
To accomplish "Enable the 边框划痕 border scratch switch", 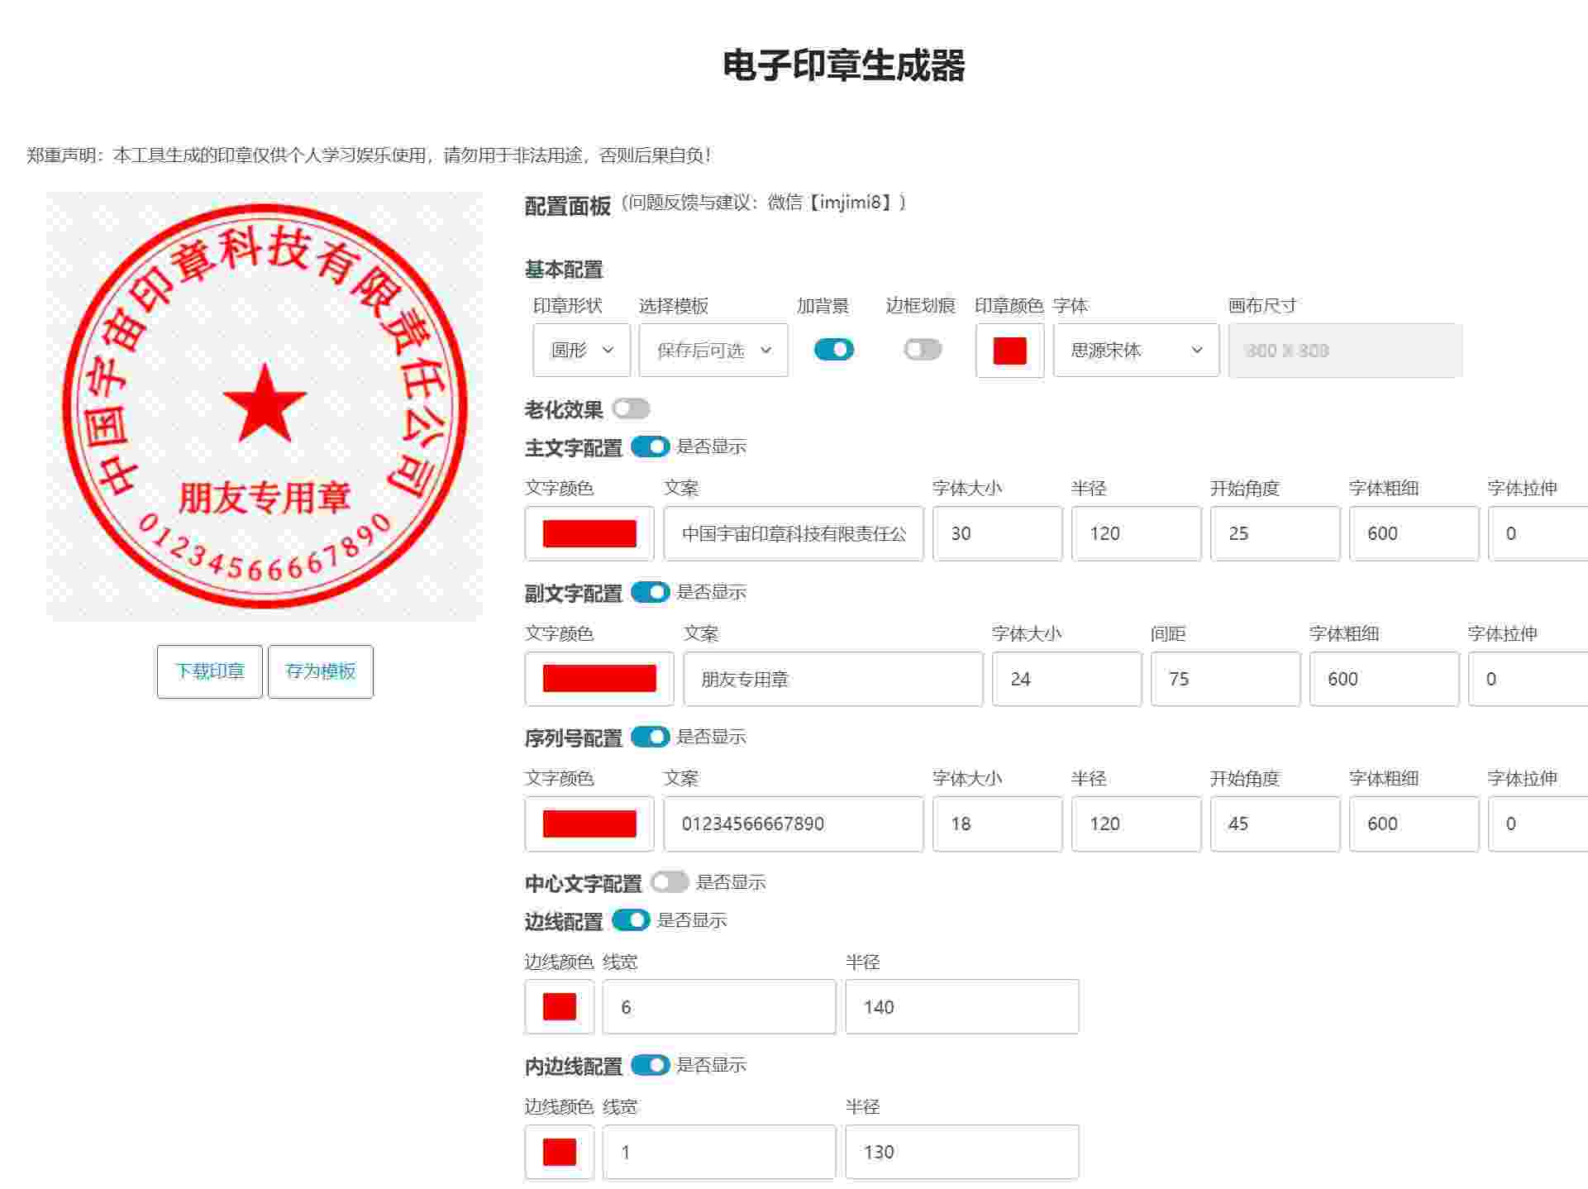I will [922, 350].
